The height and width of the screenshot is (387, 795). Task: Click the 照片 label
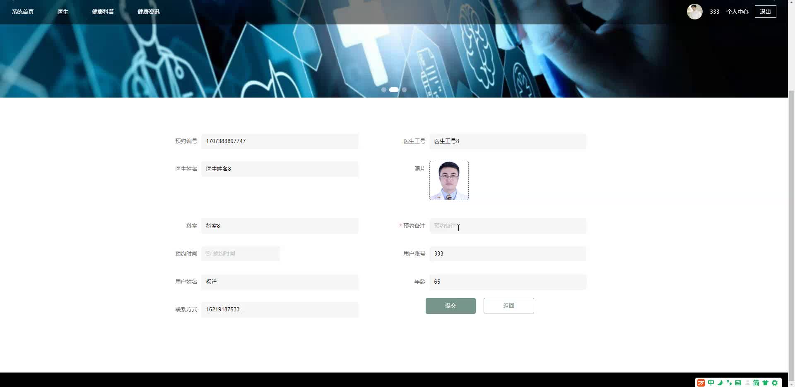pos(420,169)
